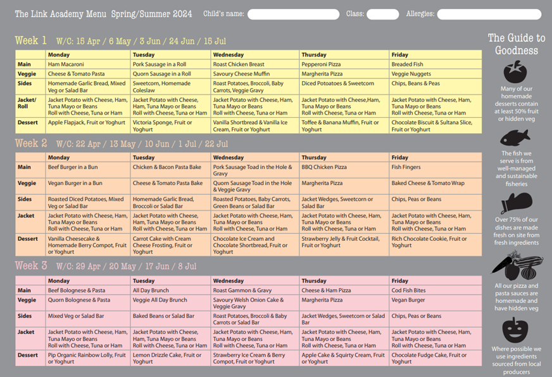Select 'Savoury Welsh Onion Cake & Veggie Gravy' cell
552x377 pixels.
coord(255,303)
